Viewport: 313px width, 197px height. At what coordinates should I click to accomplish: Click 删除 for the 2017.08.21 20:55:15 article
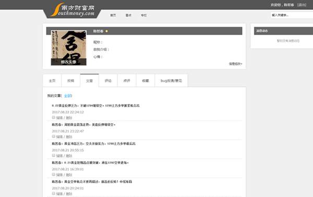coord(69,155)
